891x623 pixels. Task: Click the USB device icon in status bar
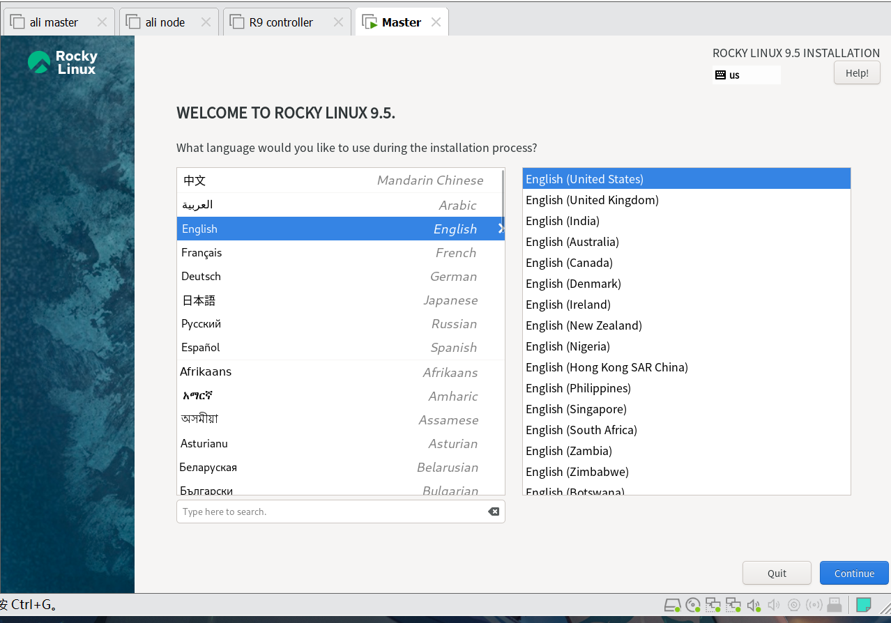pyautogui.click(x=834, y=604)
